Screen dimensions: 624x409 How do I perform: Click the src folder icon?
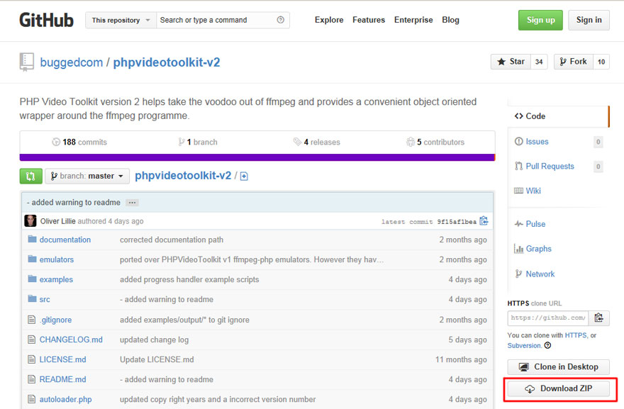pos(32,299)
